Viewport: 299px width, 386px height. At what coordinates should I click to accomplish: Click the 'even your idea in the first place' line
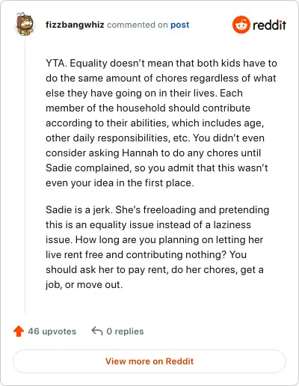click(120, 183)
